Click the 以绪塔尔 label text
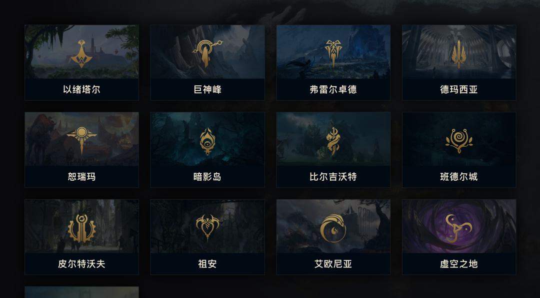540x298 pixels. [81, 90]
